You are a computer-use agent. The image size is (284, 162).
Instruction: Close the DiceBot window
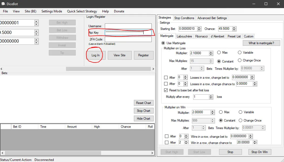click(278, 4)
